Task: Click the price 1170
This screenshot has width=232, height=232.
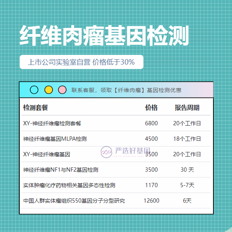Action: coord(151,185)
